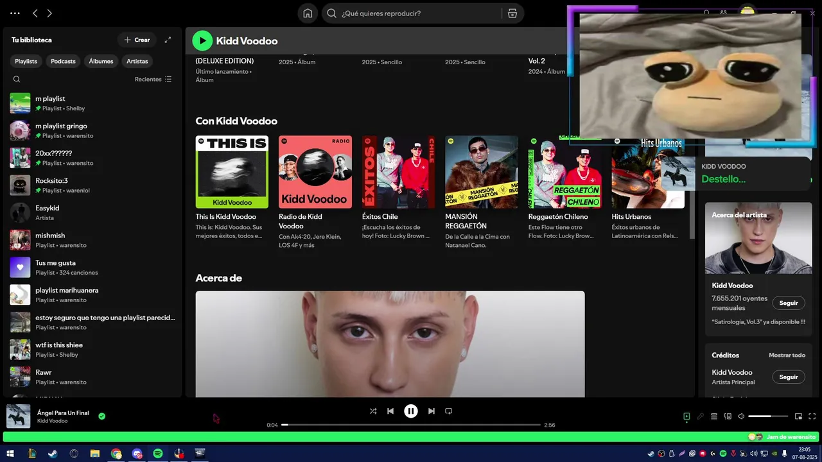This screenshot has width=822, height=462.
Task: Filter library by Artistas
Action: [x=137, y=61]
